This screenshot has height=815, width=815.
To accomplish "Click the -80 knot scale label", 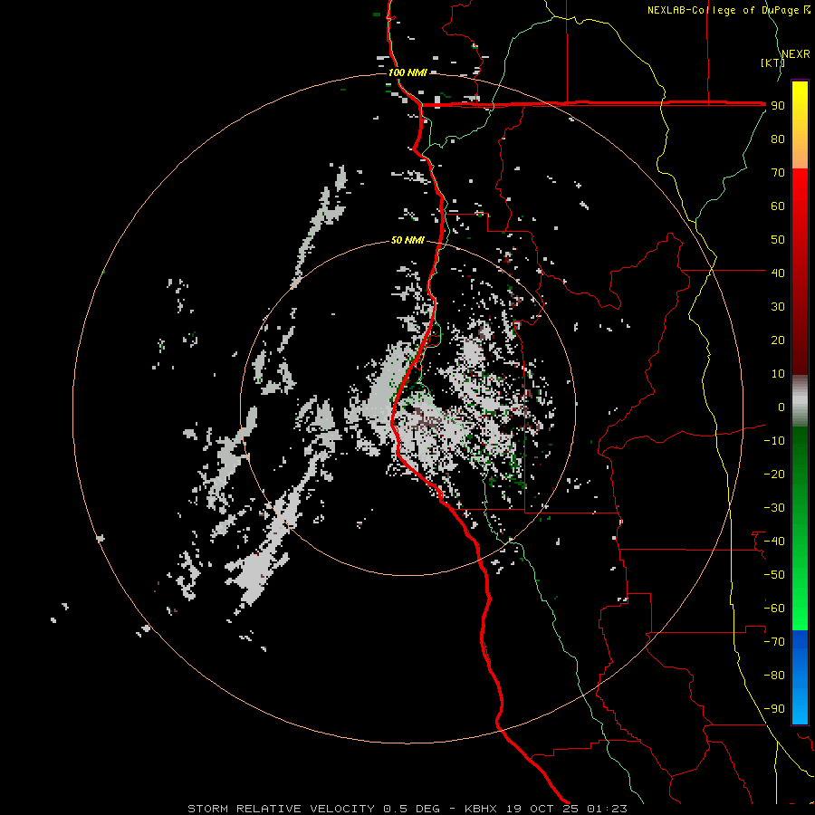I will click(x=774, y=676).
